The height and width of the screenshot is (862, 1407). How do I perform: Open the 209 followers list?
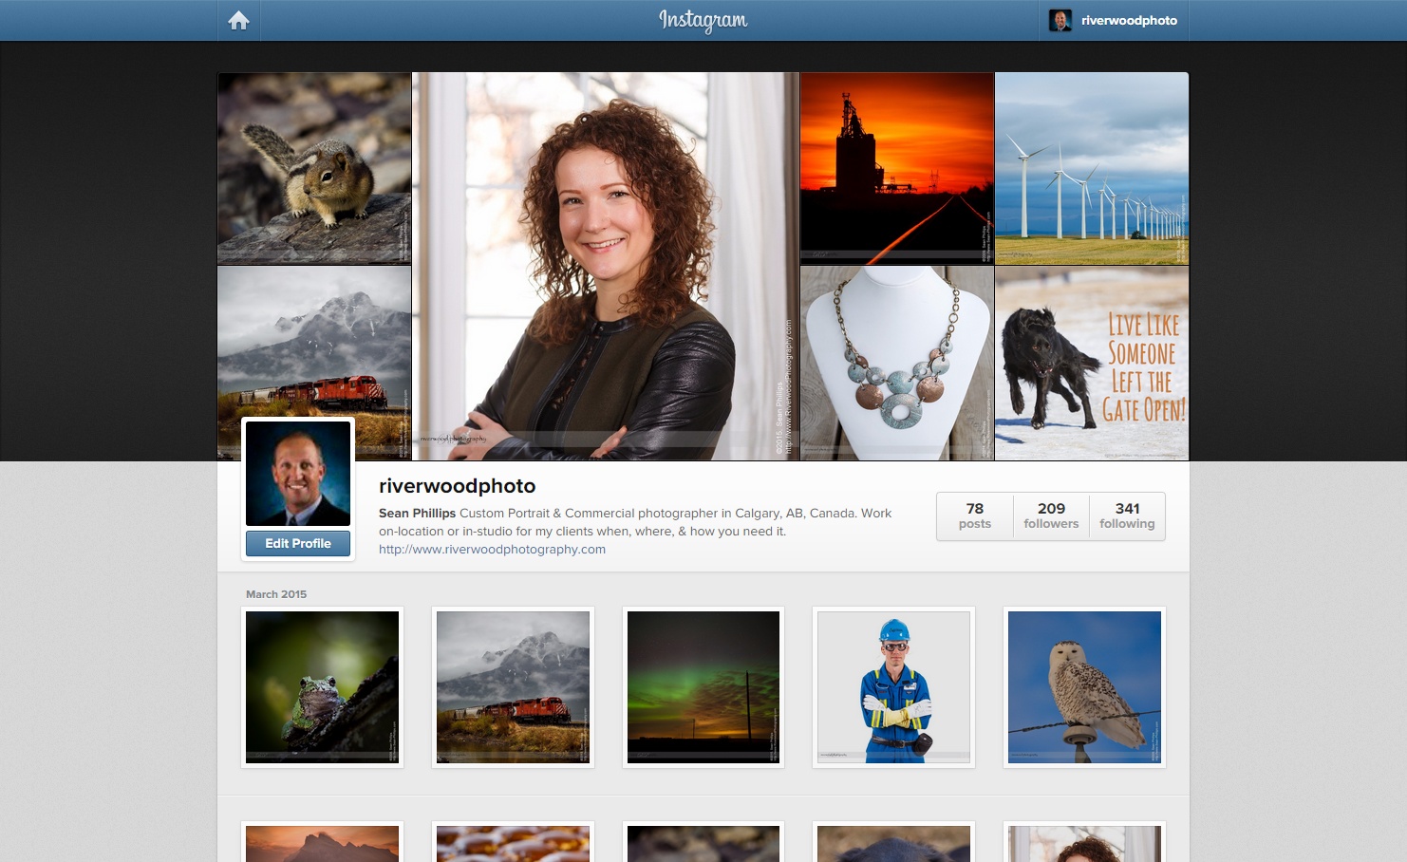[x=1051, y=515]
